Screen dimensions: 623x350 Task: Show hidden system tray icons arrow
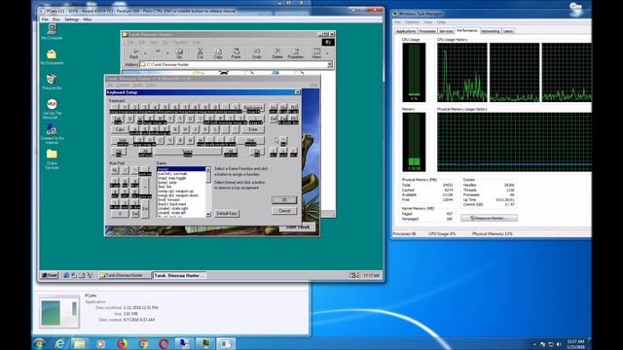coord(534,344)
